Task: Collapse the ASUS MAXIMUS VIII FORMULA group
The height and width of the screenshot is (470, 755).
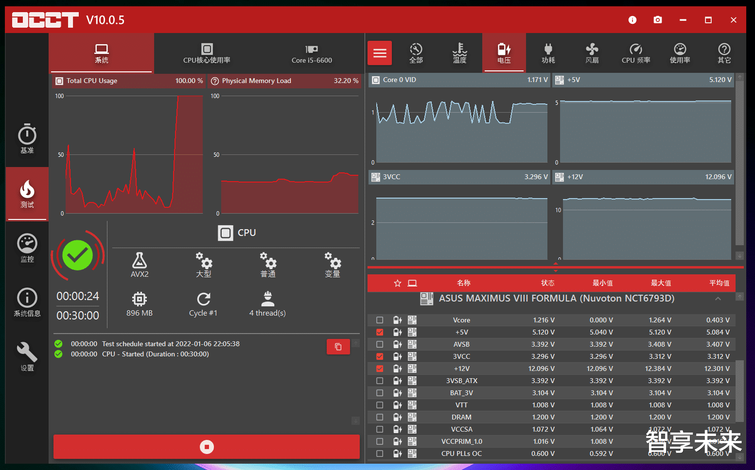Action: click(718, 299)
